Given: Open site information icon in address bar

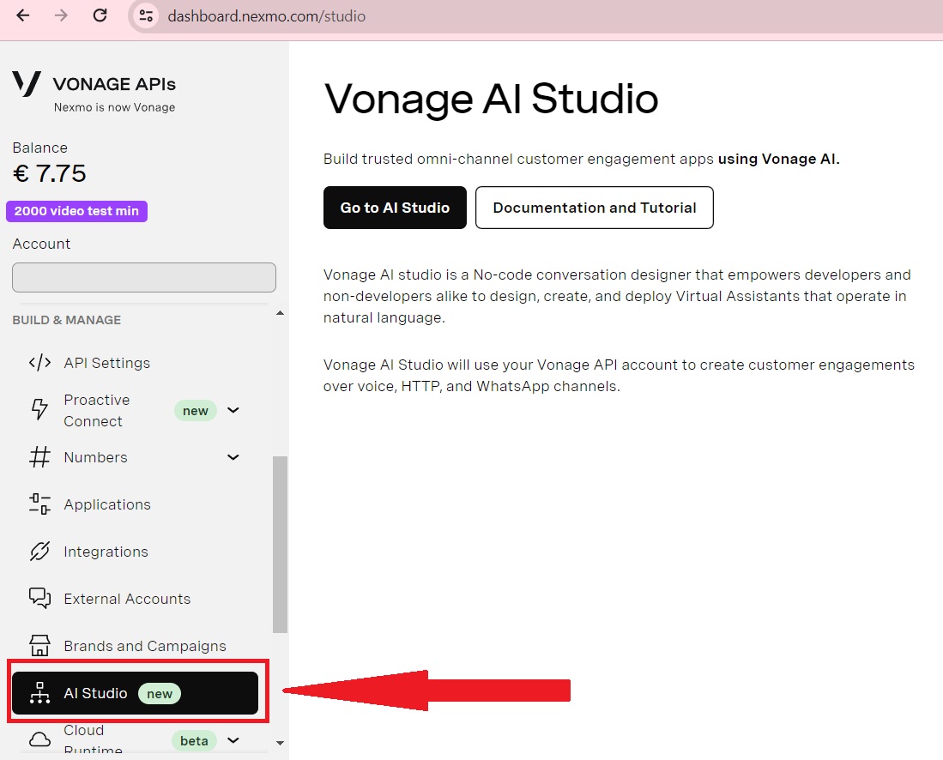Looking at the screenshot, I should click(x=146, y=15).
